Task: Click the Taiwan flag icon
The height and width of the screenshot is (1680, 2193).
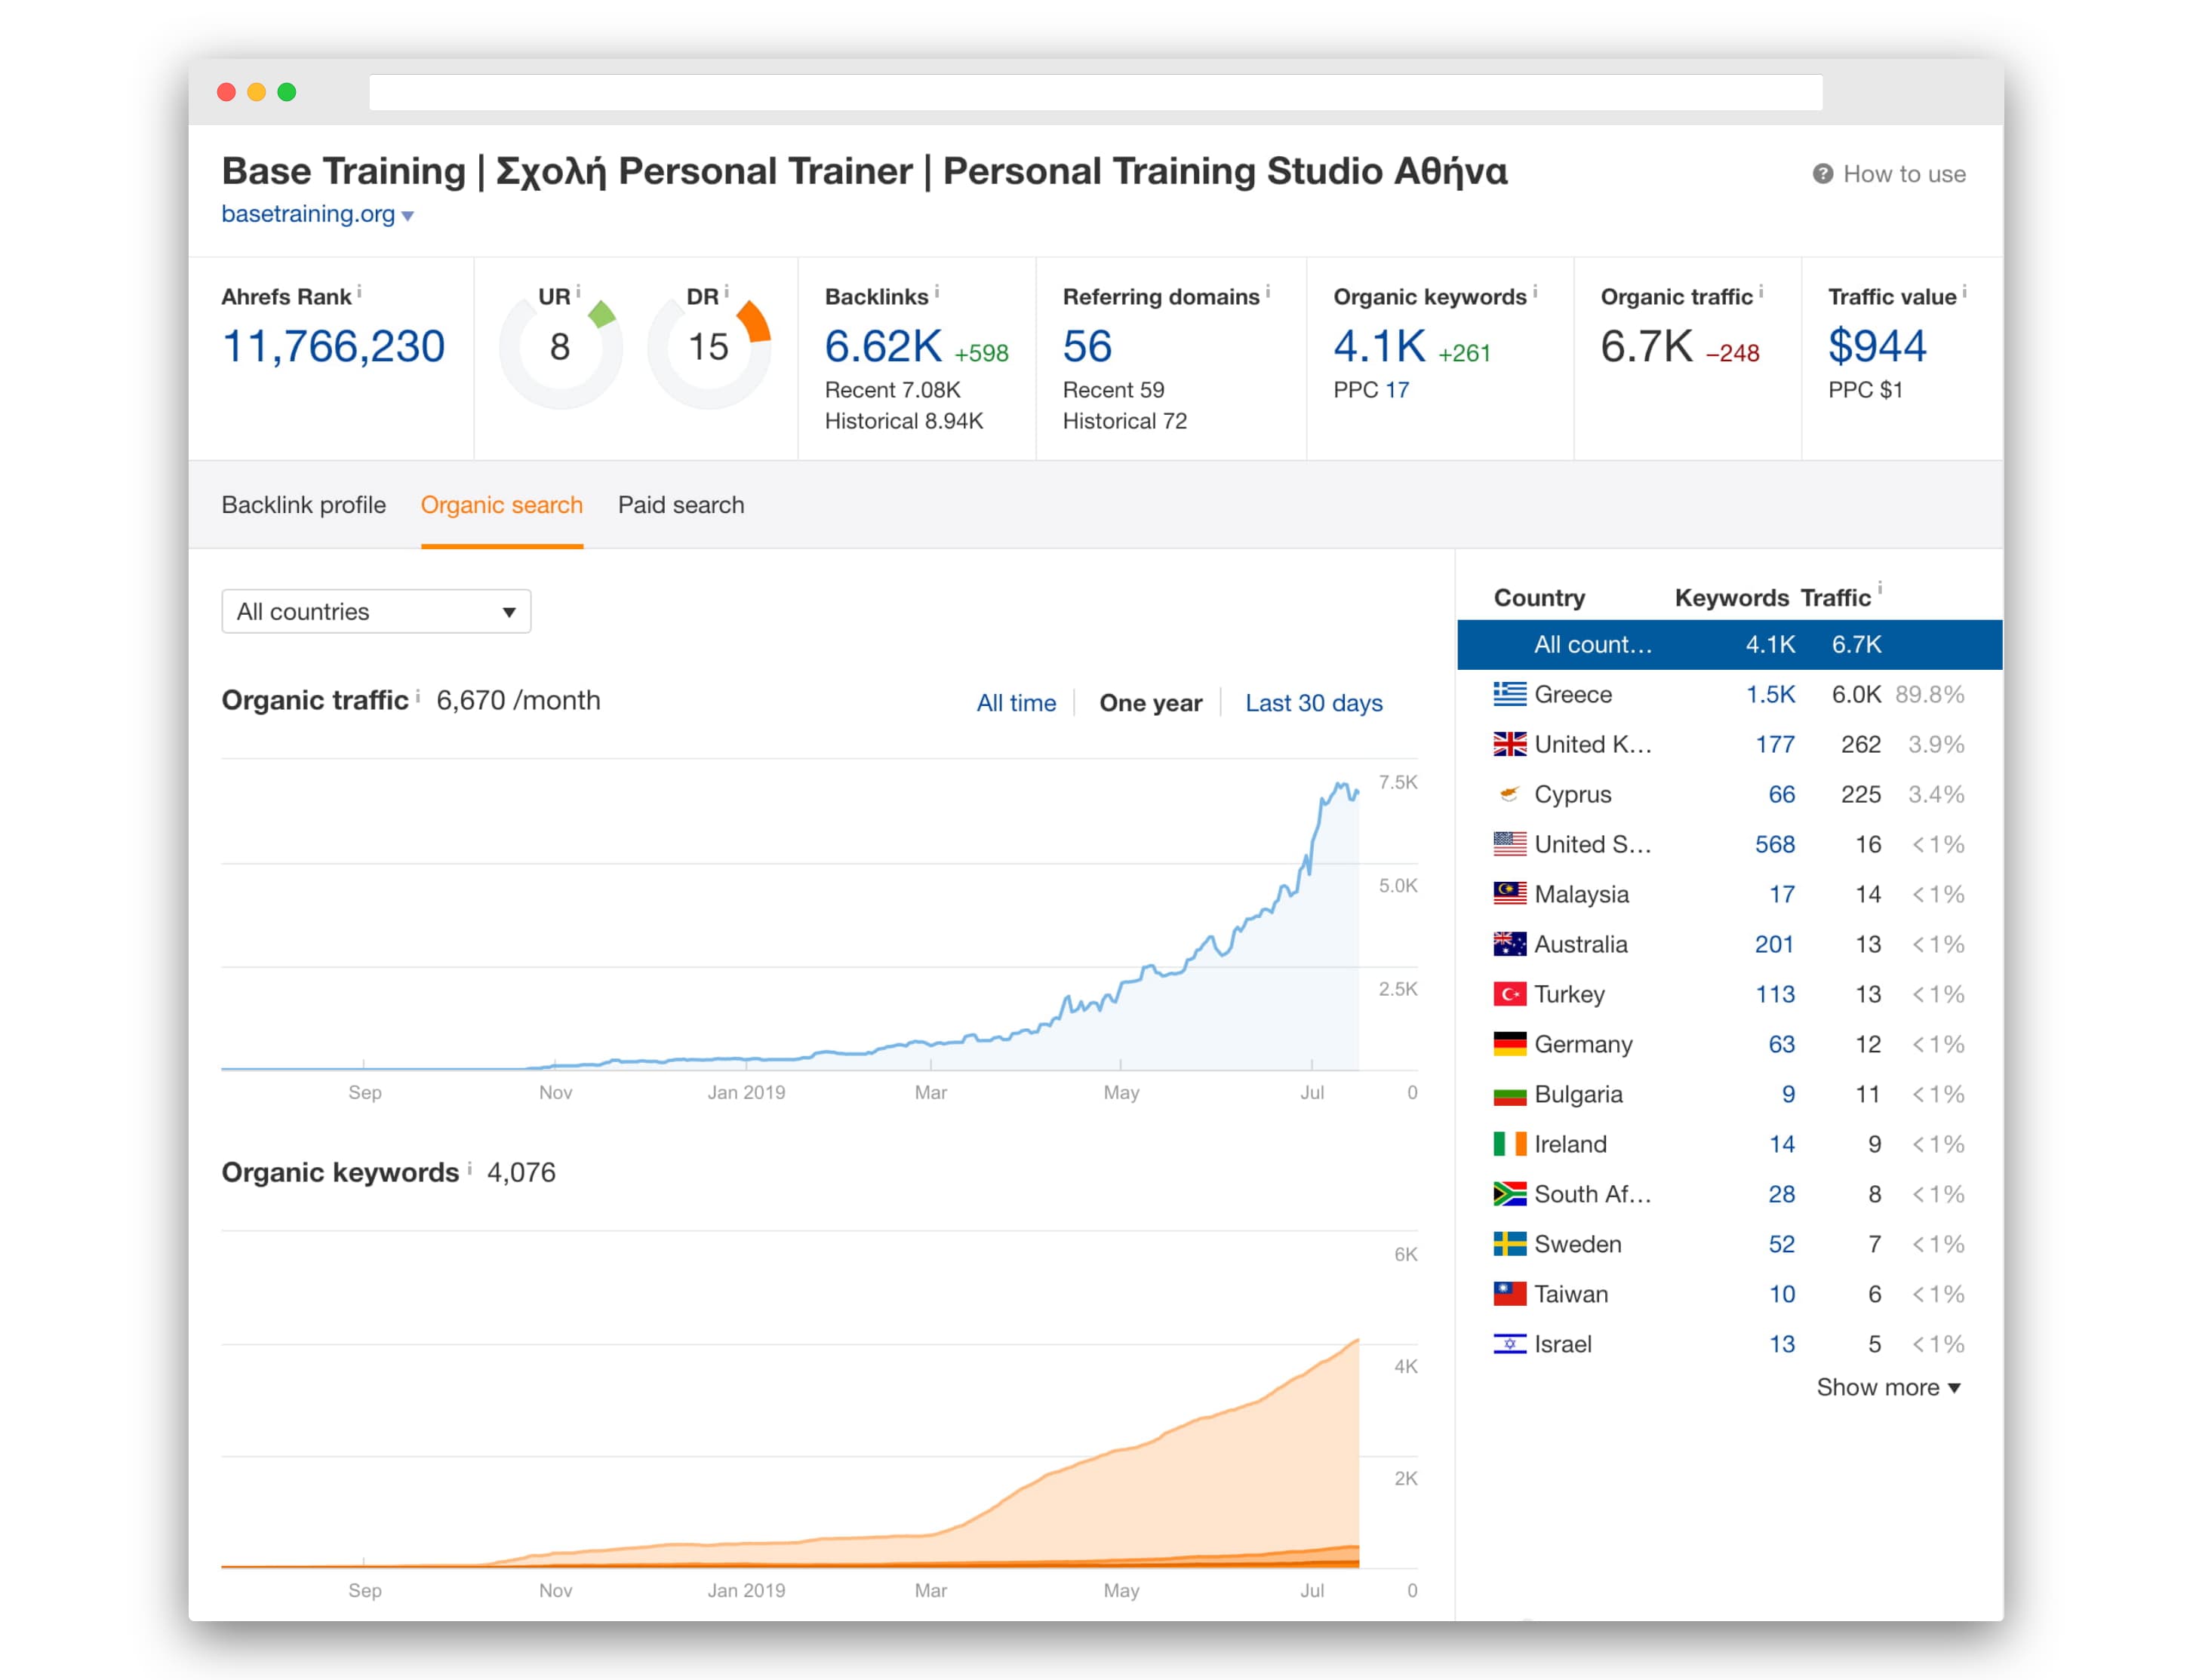Action: 1510,1294
